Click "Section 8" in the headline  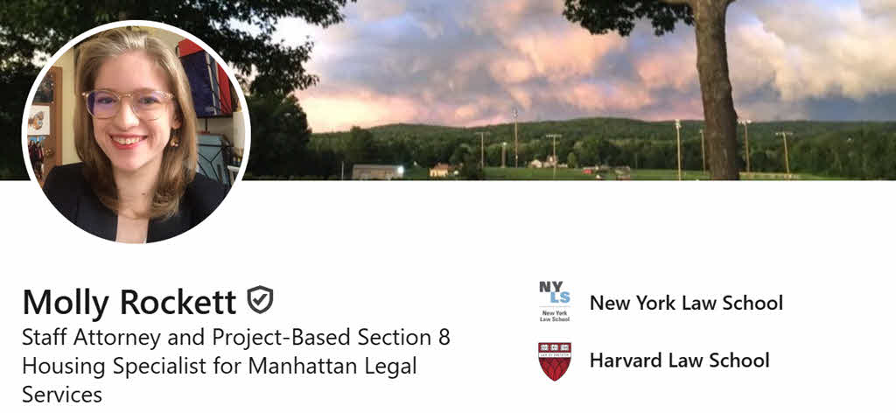(x=409, y=338)
